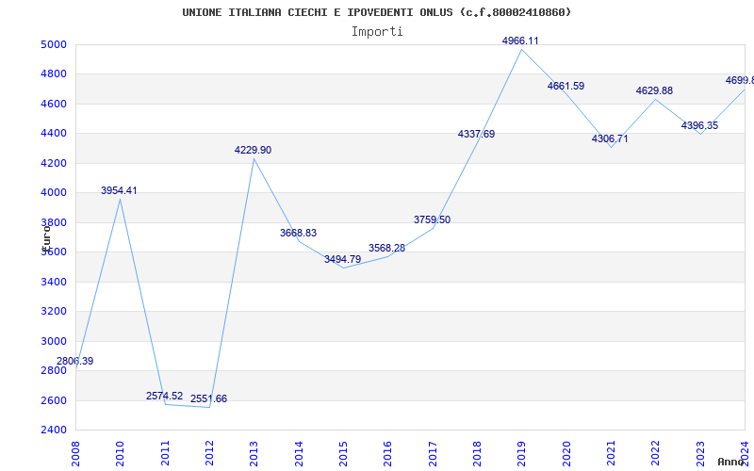Click y-axis tick label 2600

(x=54, y=400)
